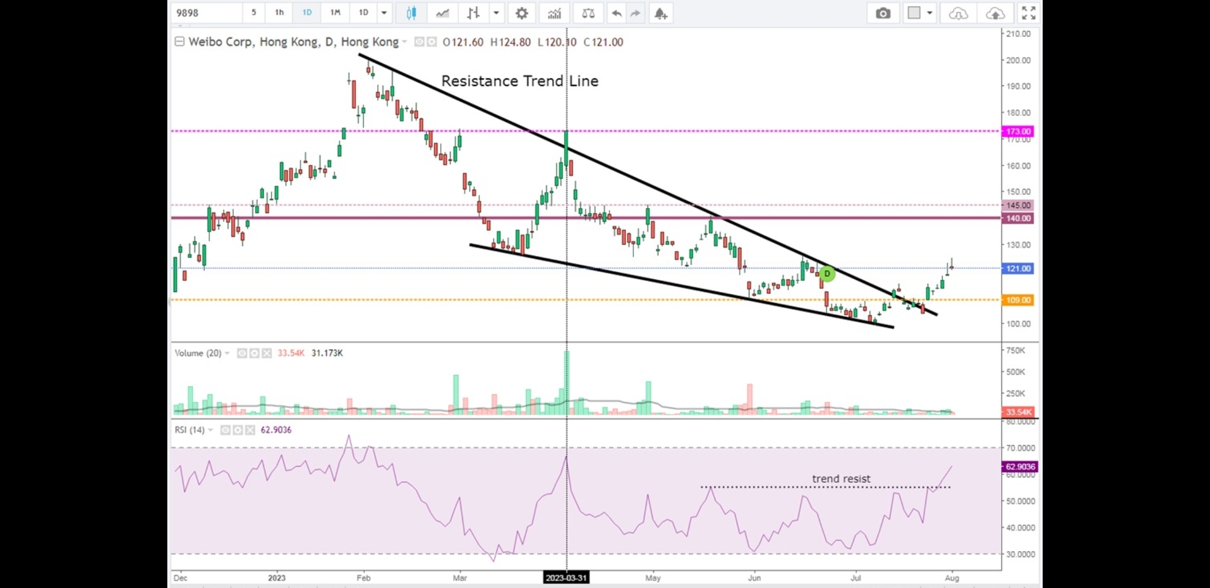Open chart settings gear in toolbar
The width and height of the screenshot is (1210, 588).
pos(522,13)
